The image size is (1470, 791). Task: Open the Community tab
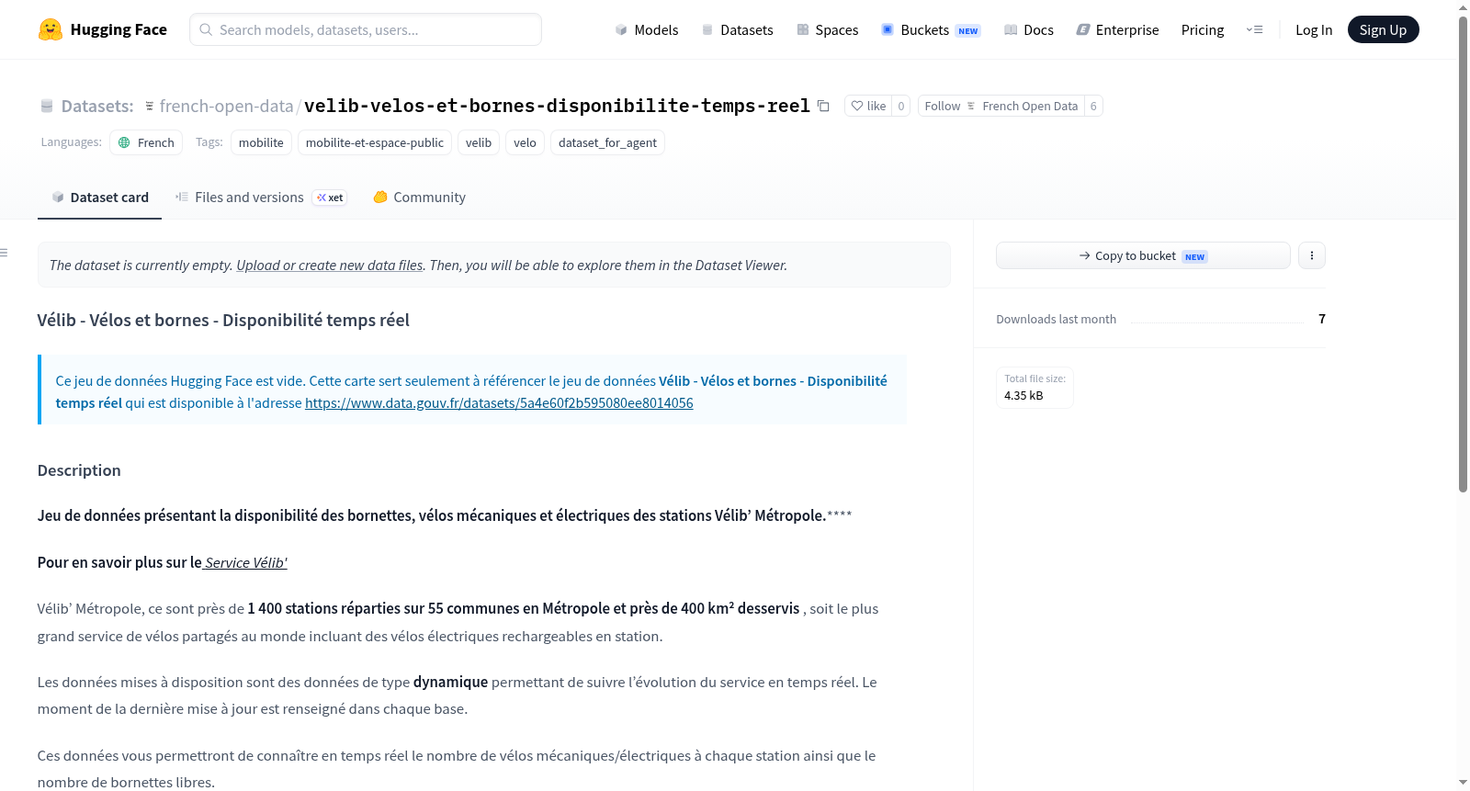coord(419,198)
